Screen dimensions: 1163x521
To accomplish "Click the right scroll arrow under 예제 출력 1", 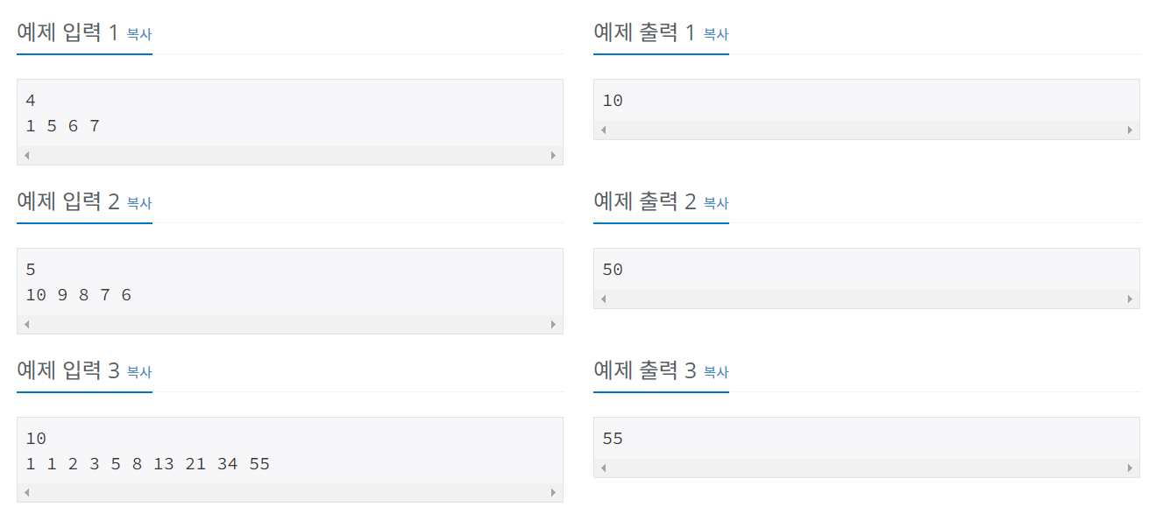I will (1131, 129).
